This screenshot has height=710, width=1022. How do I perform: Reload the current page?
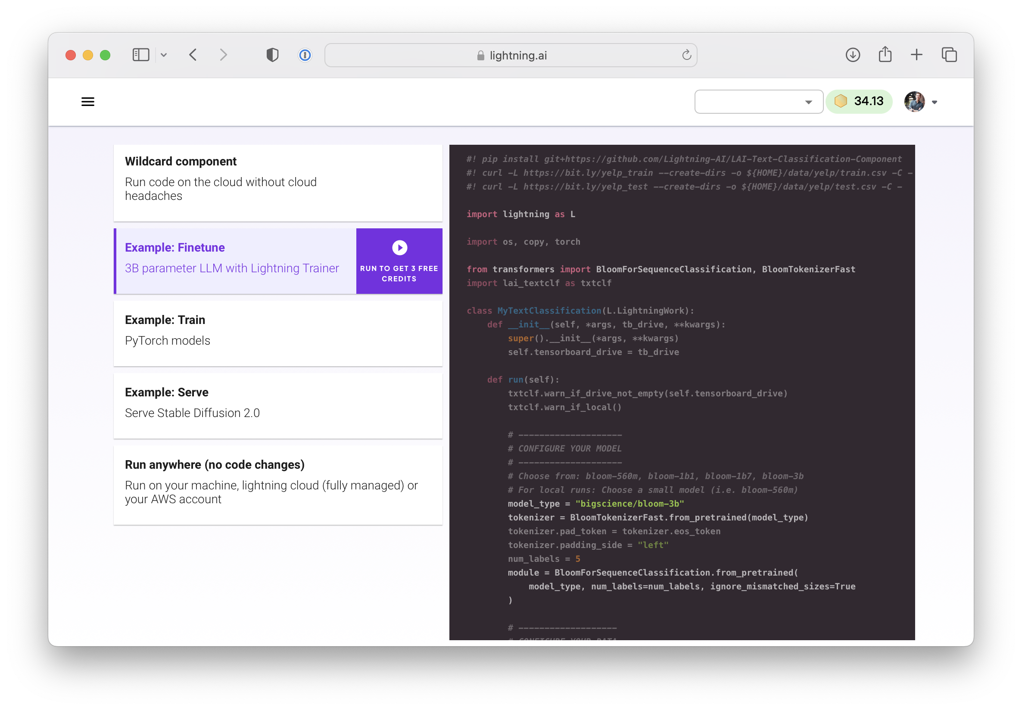686,55
